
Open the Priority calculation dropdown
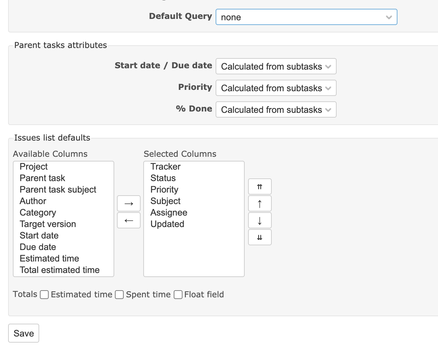tap(276, 88)
